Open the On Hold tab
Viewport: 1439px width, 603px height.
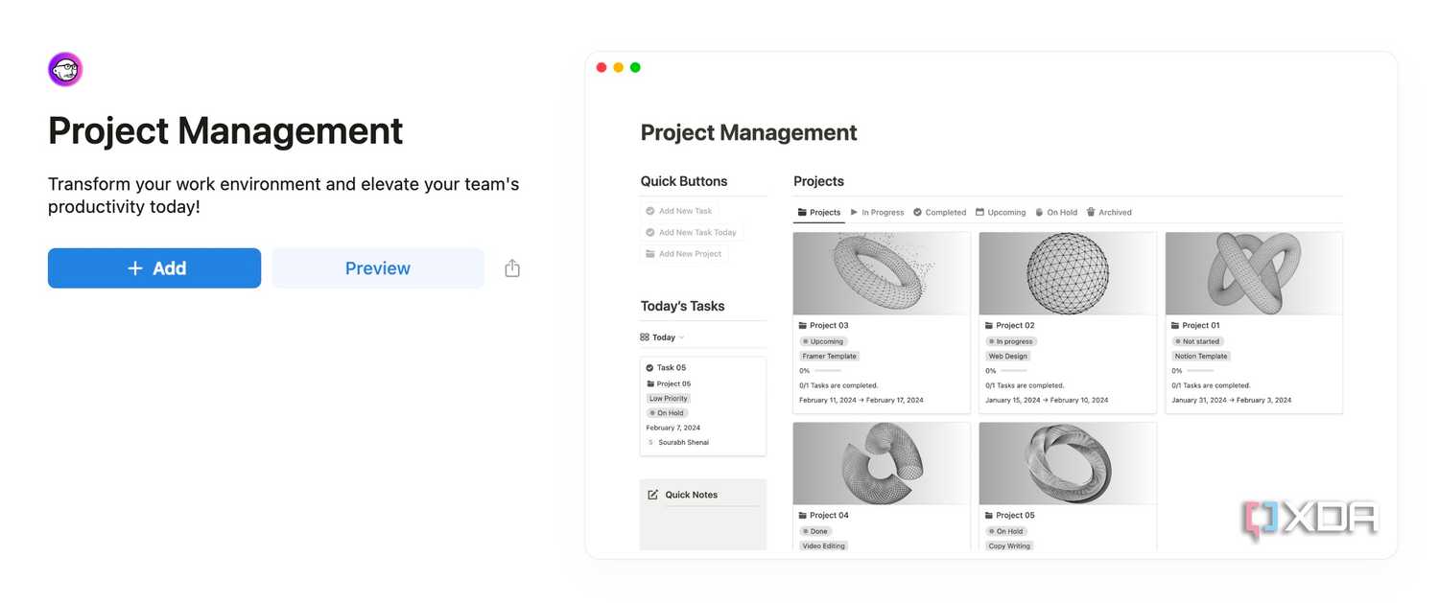(1056, 213)
